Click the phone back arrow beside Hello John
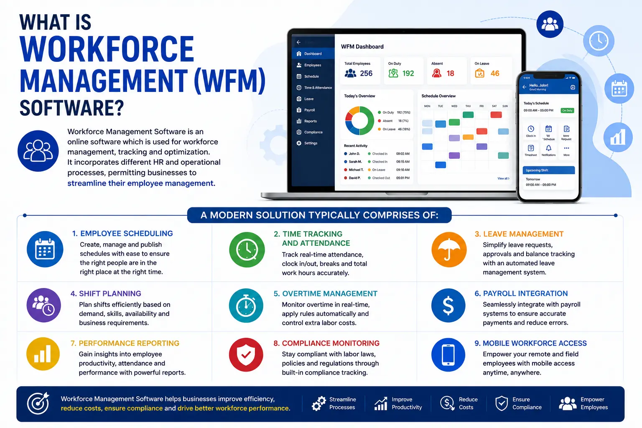Viewport: 642px width, 428px height. [x=524, y=87]
